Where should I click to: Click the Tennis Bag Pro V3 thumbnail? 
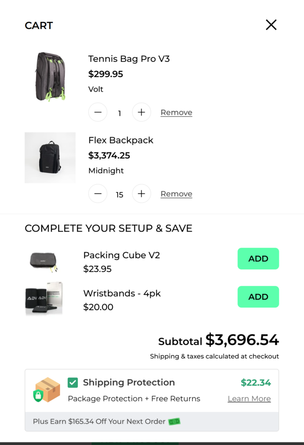coord(50,76)
